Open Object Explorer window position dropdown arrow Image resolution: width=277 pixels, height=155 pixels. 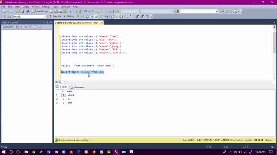pyautogui.click(x=44, y=22)
